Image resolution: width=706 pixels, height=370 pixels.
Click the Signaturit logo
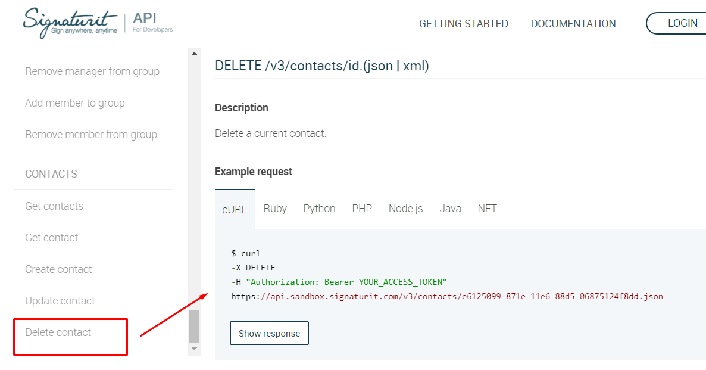(x=71, y=24)
